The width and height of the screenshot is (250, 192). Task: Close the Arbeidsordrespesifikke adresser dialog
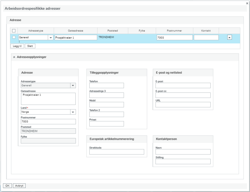click(x=247, y=3)
